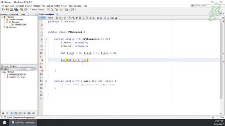Click the Open Project toolbar icon
This screenshot has width=225, height=126.
click(x=12, y=10)
